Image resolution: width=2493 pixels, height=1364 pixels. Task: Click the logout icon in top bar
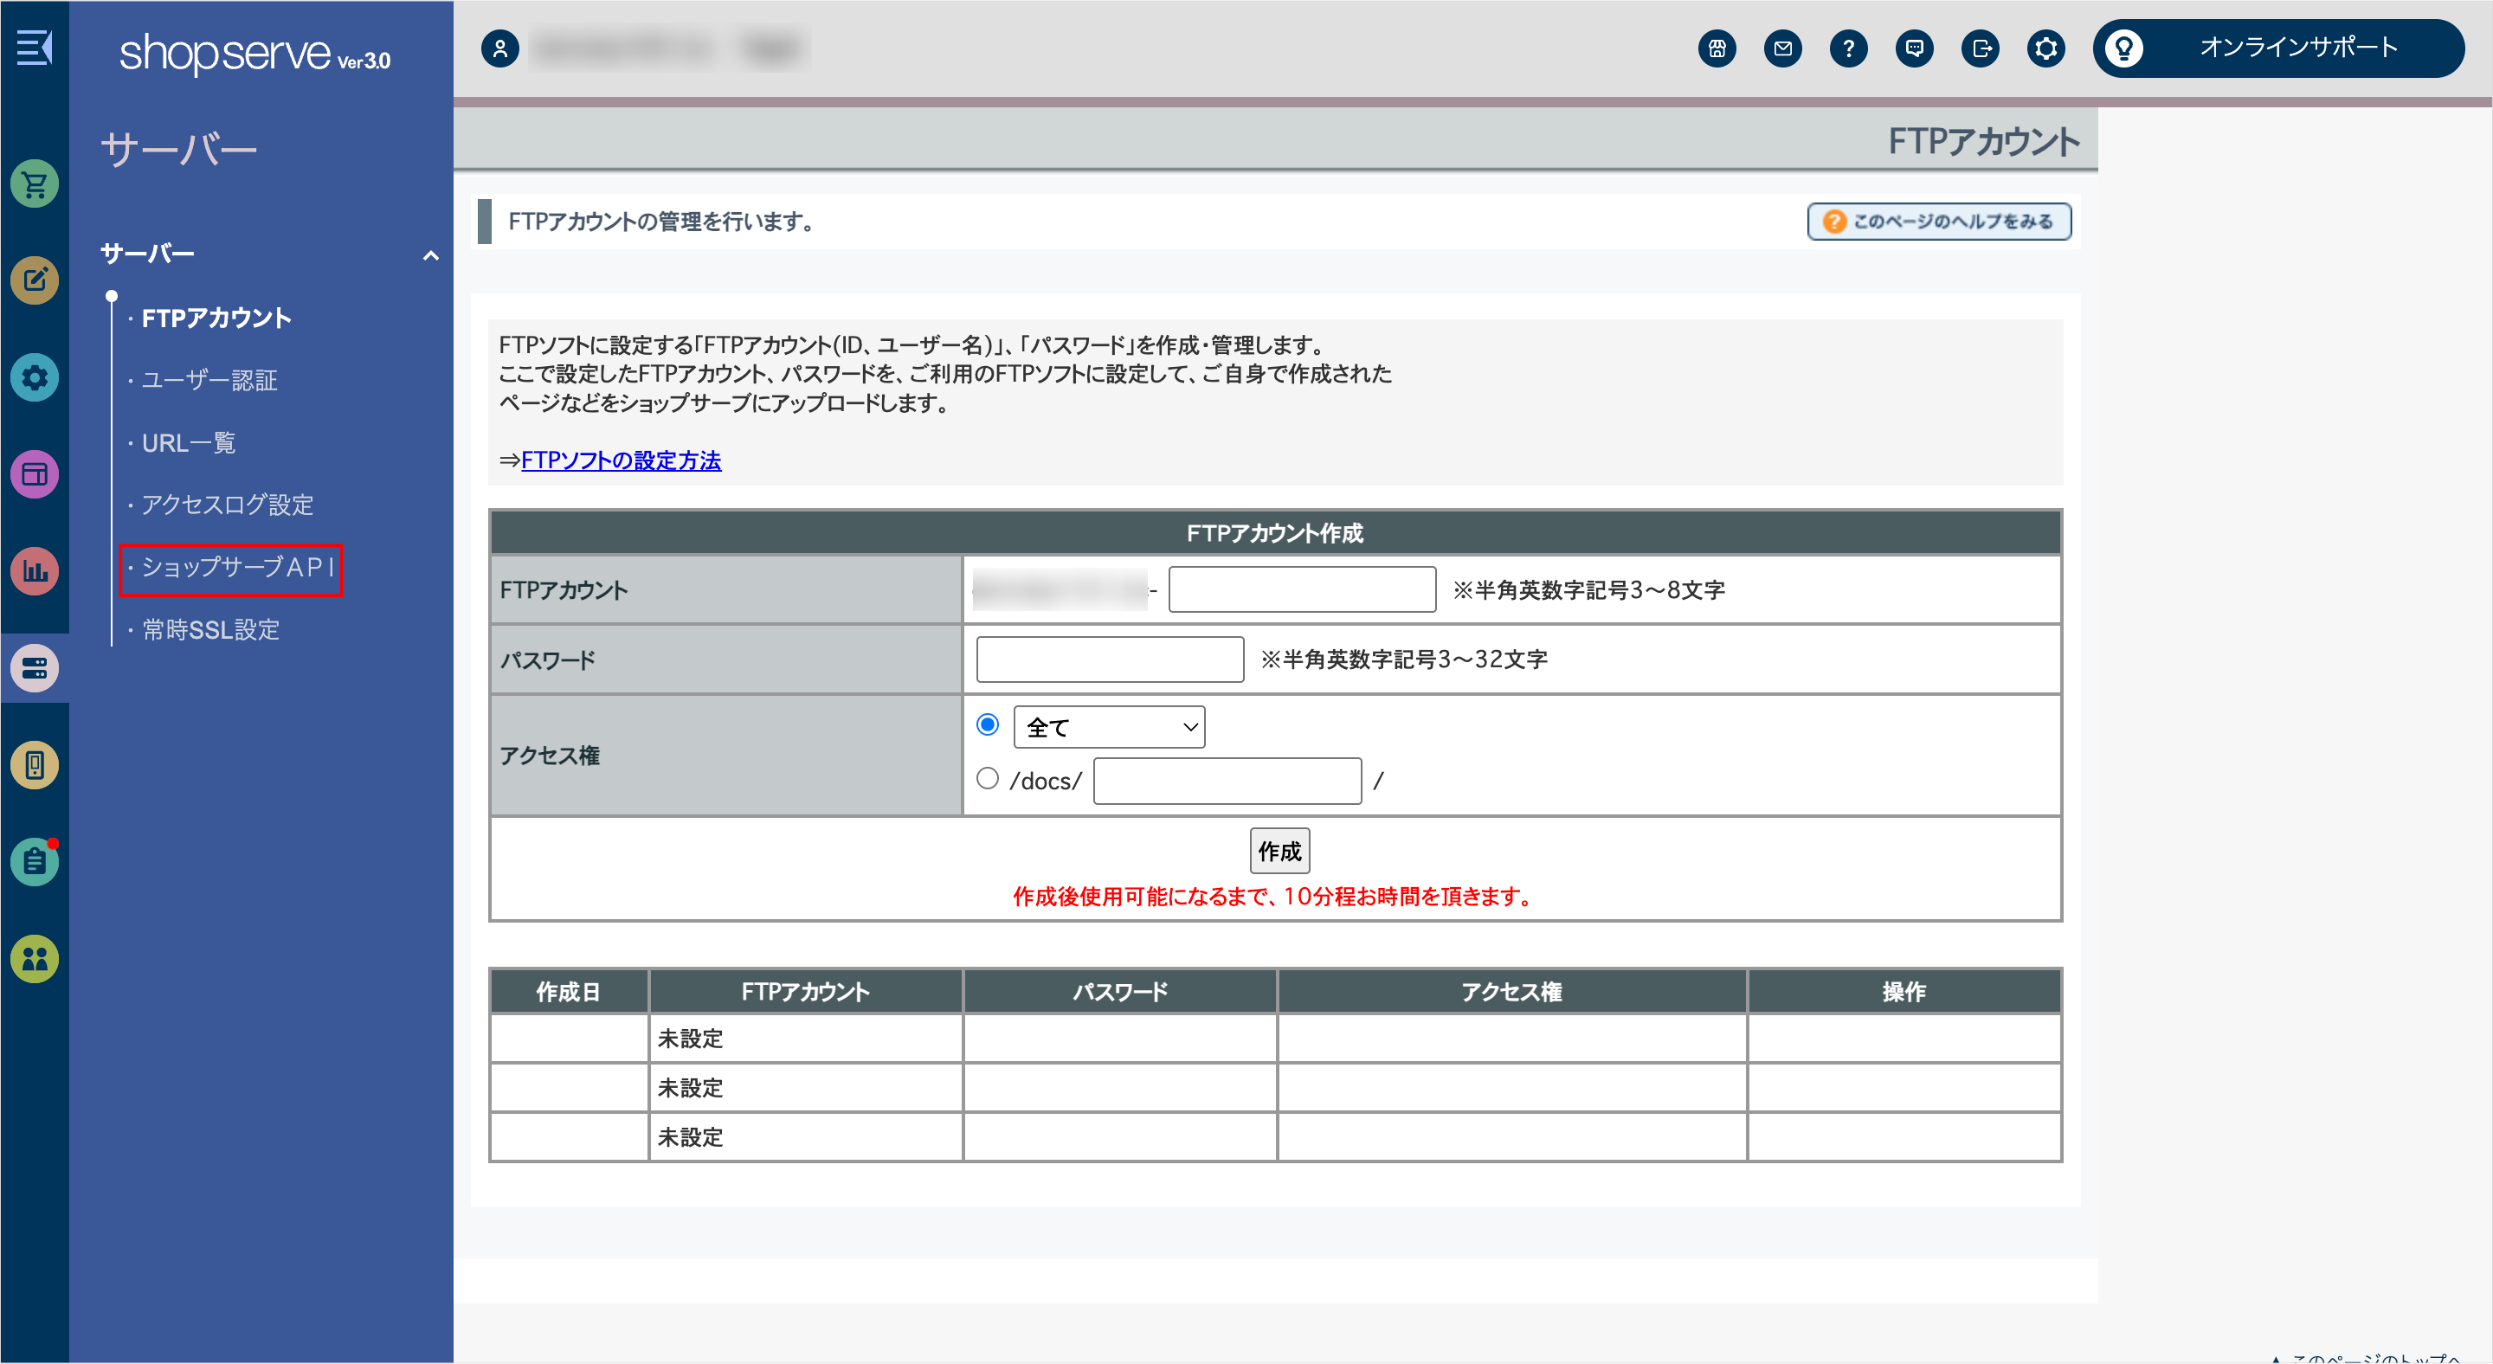[1980, 48]
